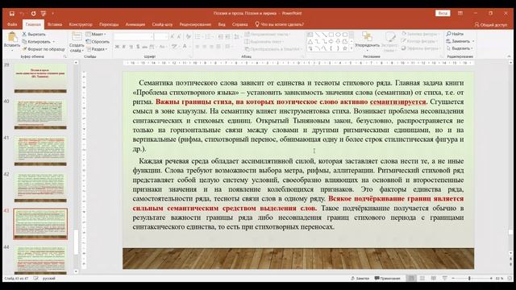This screenshot has width=516, height=290.
Task: Click the clear formatting icon
Action: 189,36
